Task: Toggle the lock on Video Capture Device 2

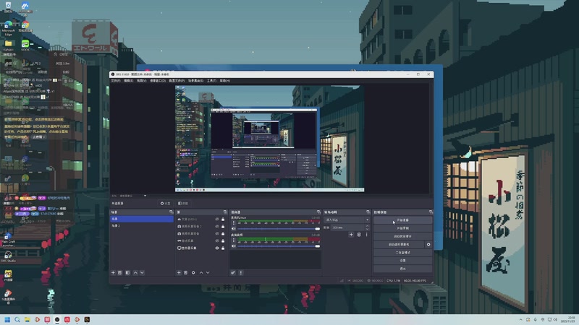Action: [x=223, y=226]
